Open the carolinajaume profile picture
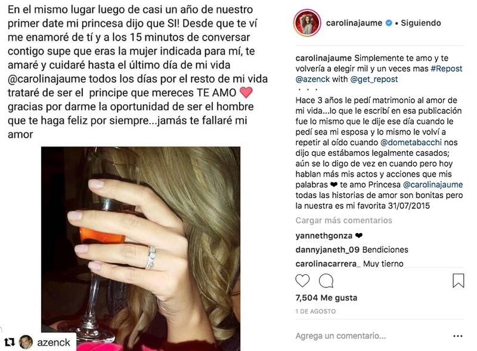This screenshot has height=351, width=477. pos(307,23)
